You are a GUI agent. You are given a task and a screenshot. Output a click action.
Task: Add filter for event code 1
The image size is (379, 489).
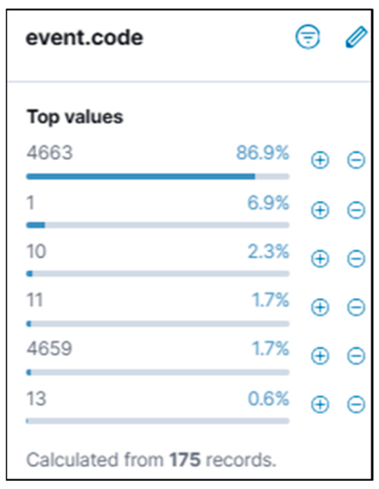pos(320,210)
